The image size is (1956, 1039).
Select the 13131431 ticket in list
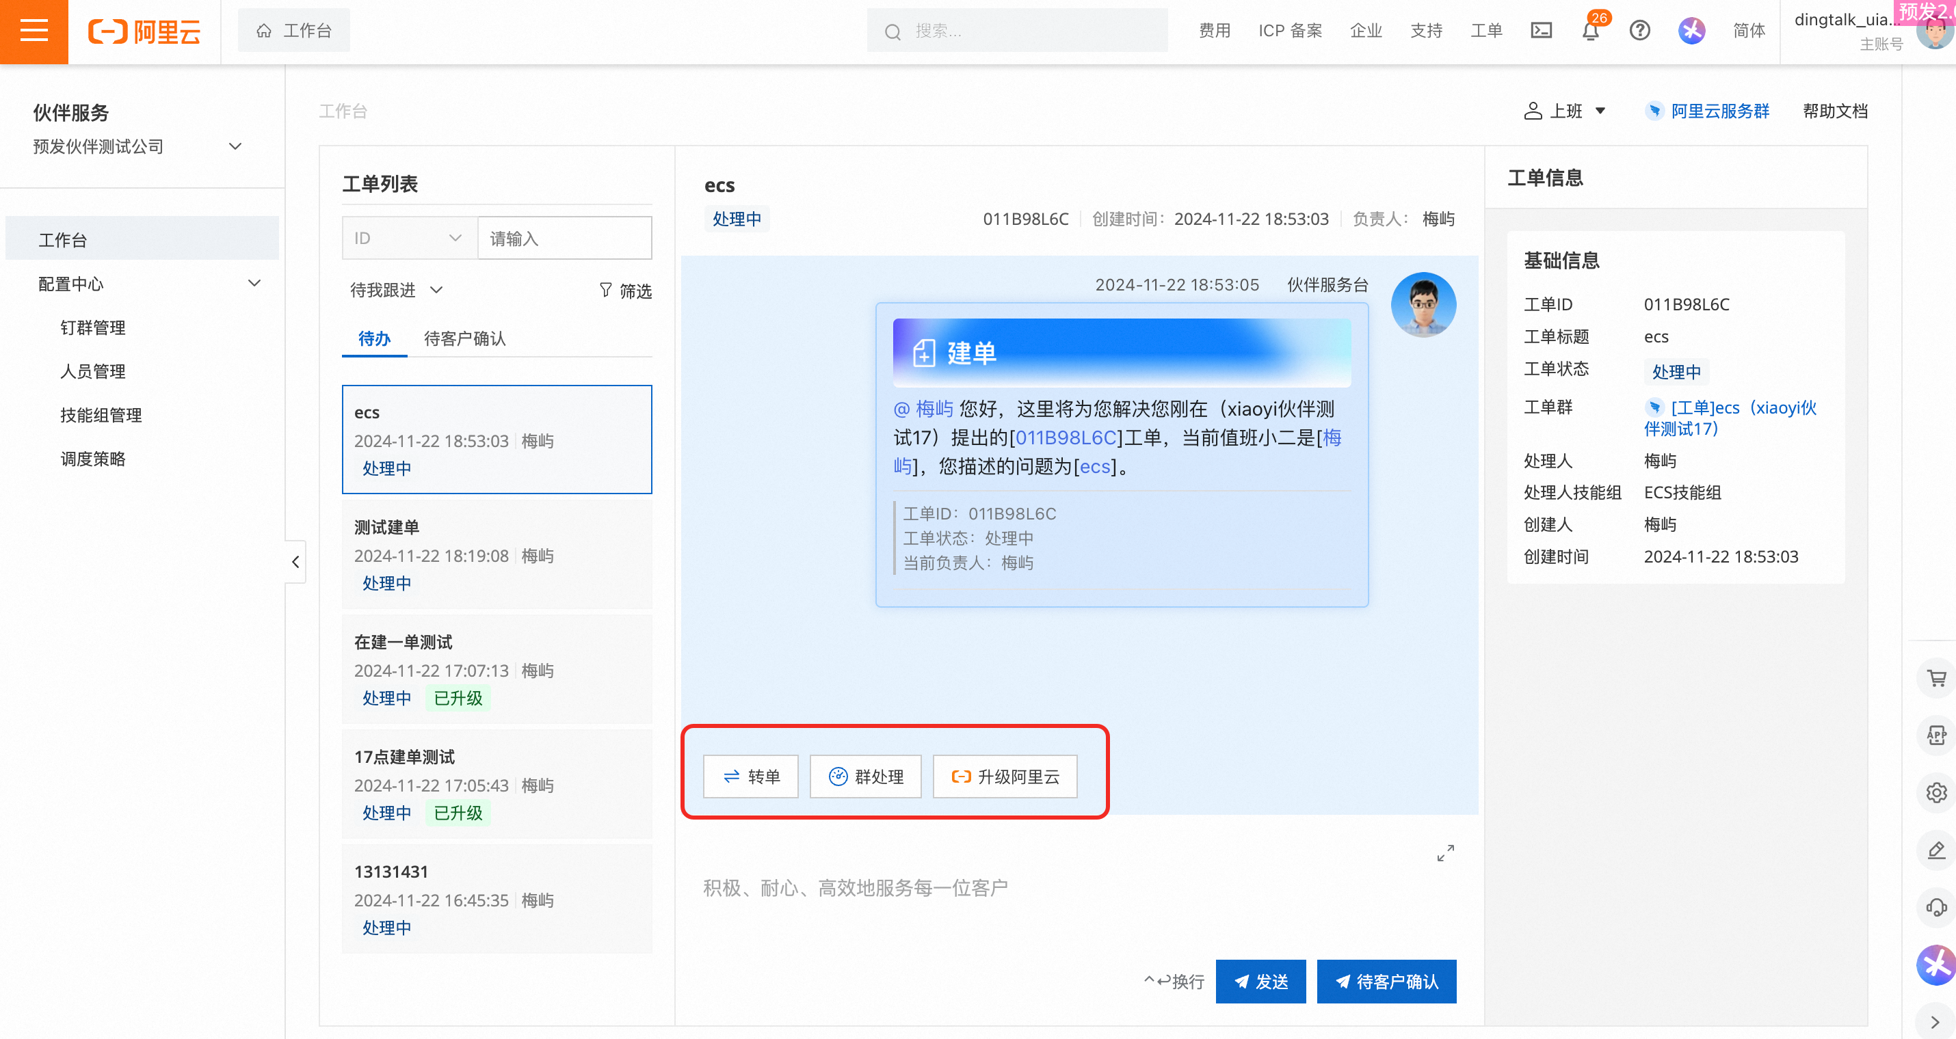[x=497, y=899]
